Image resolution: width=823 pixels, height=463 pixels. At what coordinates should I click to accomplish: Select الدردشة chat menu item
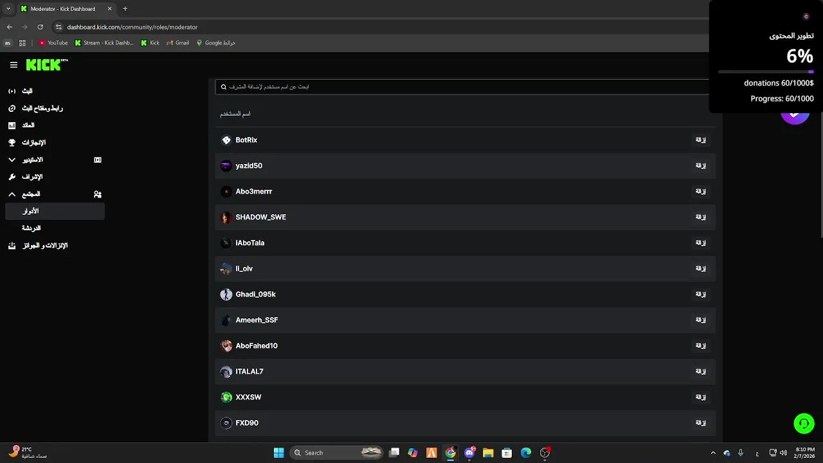[32, 228]
